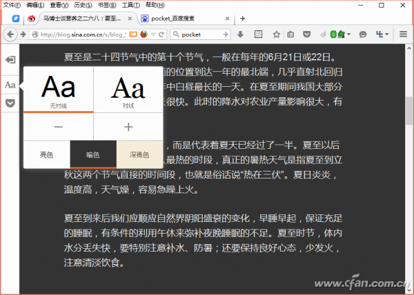The image size is (414, 295).
Task: Choose the 衬线 serif font option
Action: (128, 90)
